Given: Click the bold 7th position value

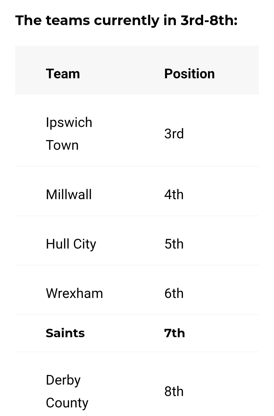Looking at the screenshot, I should (174, 333).
